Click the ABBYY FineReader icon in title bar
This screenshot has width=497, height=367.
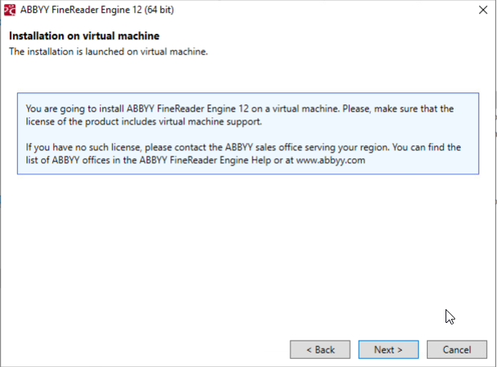click(10, 10)
